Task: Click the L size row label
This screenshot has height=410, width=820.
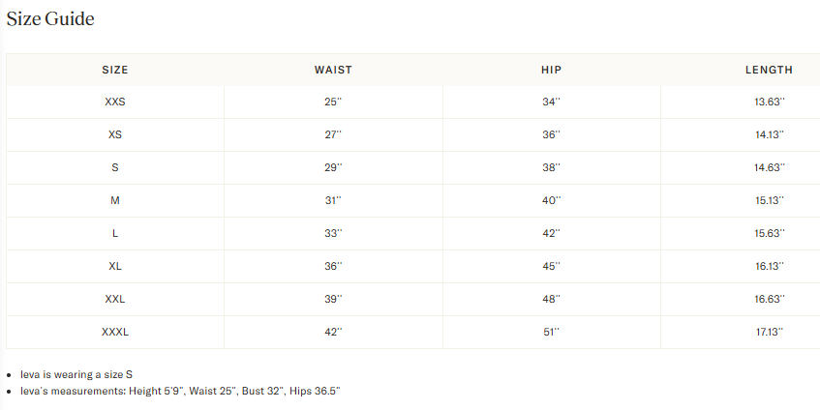Action: pyautogui.click(x=115, y=233)
